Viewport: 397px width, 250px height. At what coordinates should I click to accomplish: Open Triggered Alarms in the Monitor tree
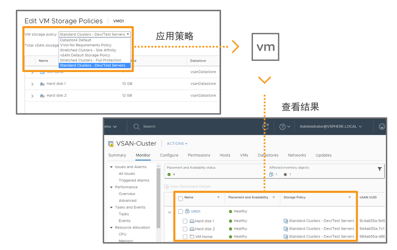tap(134, 181)
